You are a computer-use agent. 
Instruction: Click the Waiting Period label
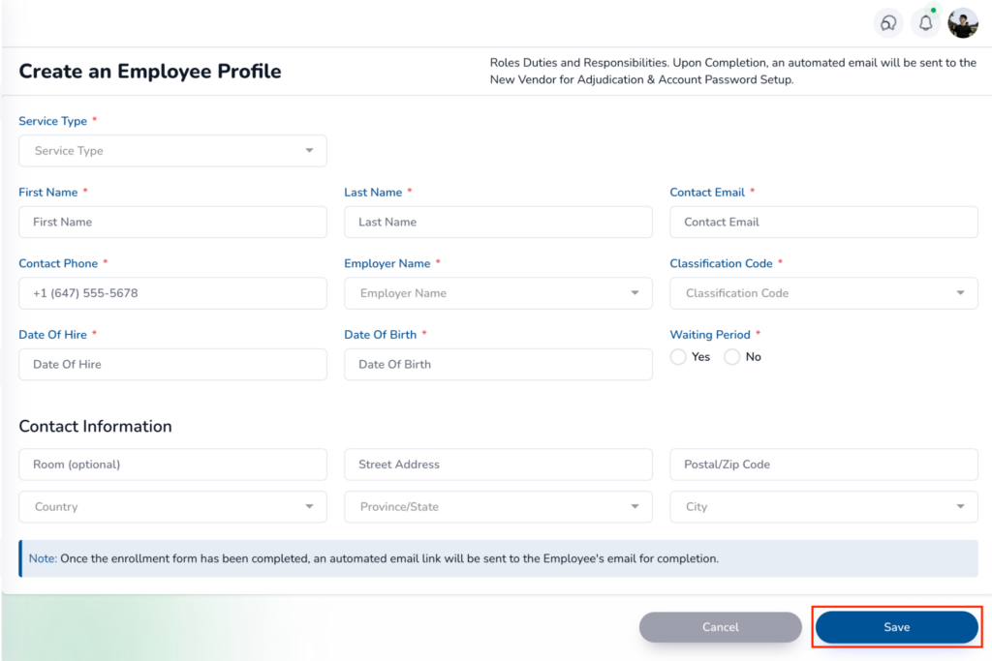710,335
